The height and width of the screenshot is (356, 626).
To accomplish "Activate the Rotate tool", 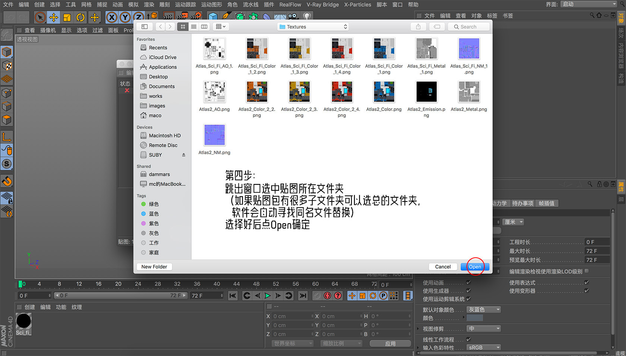I will click(x=80, y=18).
